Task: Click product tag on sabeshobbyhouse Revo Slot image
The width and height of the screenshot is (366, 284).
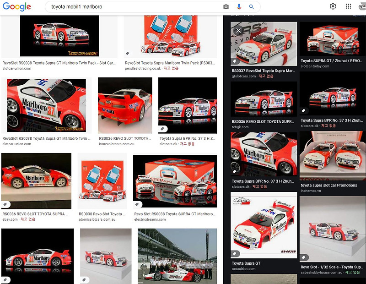Action: tap(304, 257)
